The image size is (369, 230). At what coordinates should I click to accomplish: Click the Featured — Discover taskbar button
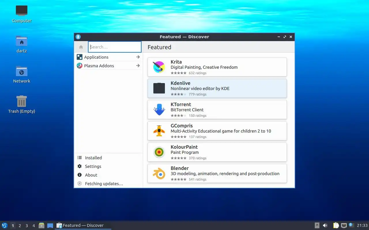tap(83, 225)
